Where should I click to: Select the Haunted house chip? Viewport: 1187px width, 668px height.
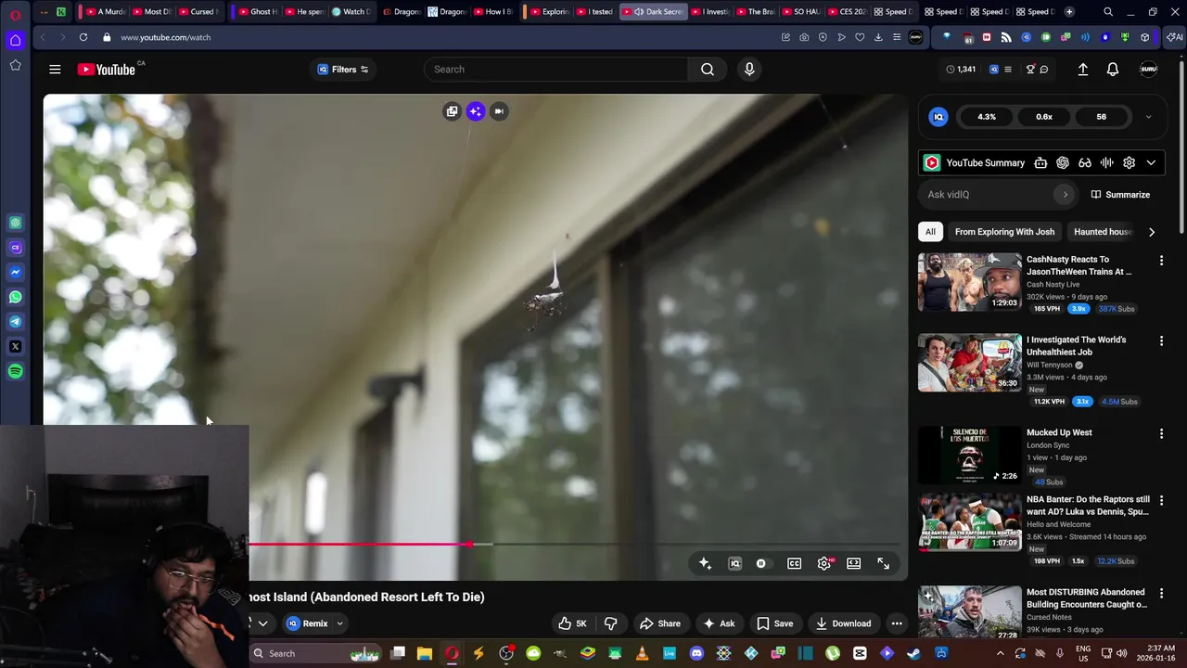click(x=1102, y=232)
